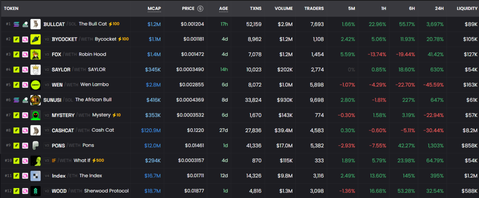Toggle the price currency dollar icon
479x198 pixels.
[200, 8]
